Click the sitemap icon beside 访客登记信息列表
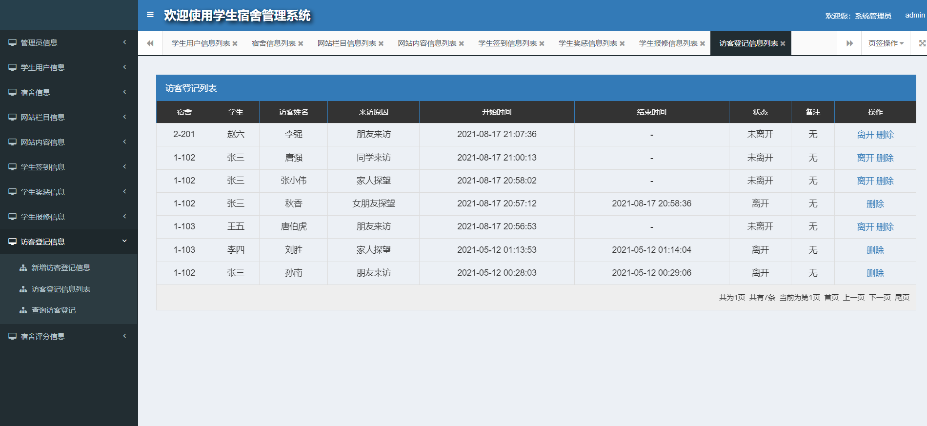 pyautogui.click(x=23, y=289)
